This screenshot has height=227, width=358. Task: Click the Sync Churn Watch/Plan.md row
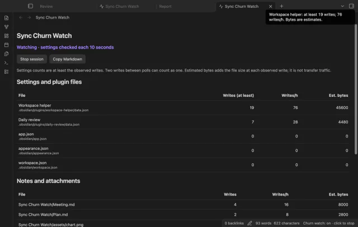[183, 215]
